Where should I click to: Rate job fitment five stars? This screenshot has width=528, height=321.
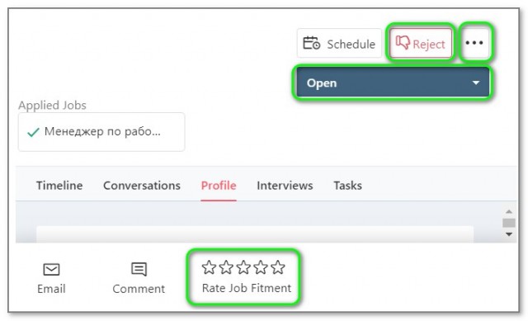pos(278,267)
